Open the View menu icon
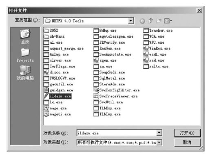Image resolution: width=210 pixels, height=156 pixels. pyautogui.click(x=168, y=21)
